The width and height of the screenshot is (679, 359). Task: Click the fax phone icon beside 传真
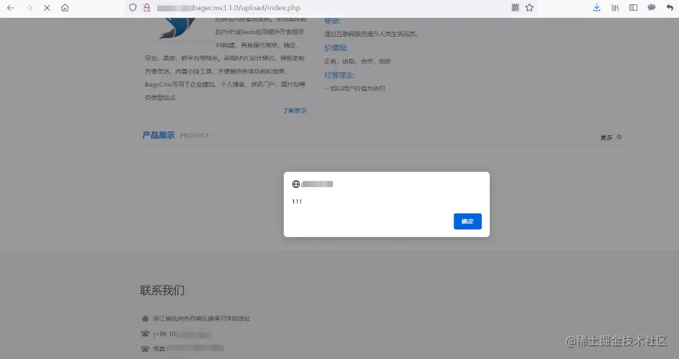point(145,348)
